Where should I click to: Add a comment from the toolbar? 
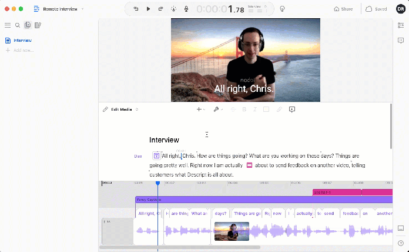pyautogui.click(x=292, y=110)
